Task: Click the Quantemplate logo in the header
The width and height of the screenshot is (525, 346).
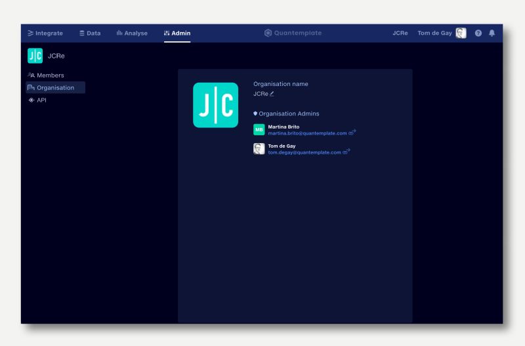Action: 293,33
